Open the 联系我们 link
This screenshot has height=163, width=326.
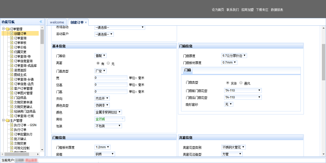[233, 10]
